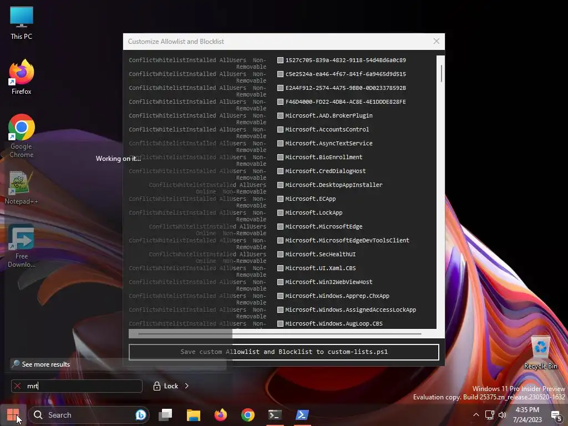Check the Microsoft.DesktopAppInstaller checkbox
The width and height of the screenshot is (568, 426).
click(280, 185)
